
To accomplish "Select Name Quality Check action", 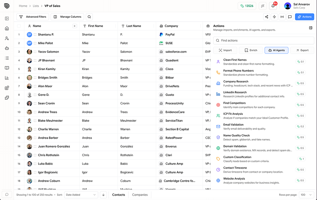I will [261, 137].
